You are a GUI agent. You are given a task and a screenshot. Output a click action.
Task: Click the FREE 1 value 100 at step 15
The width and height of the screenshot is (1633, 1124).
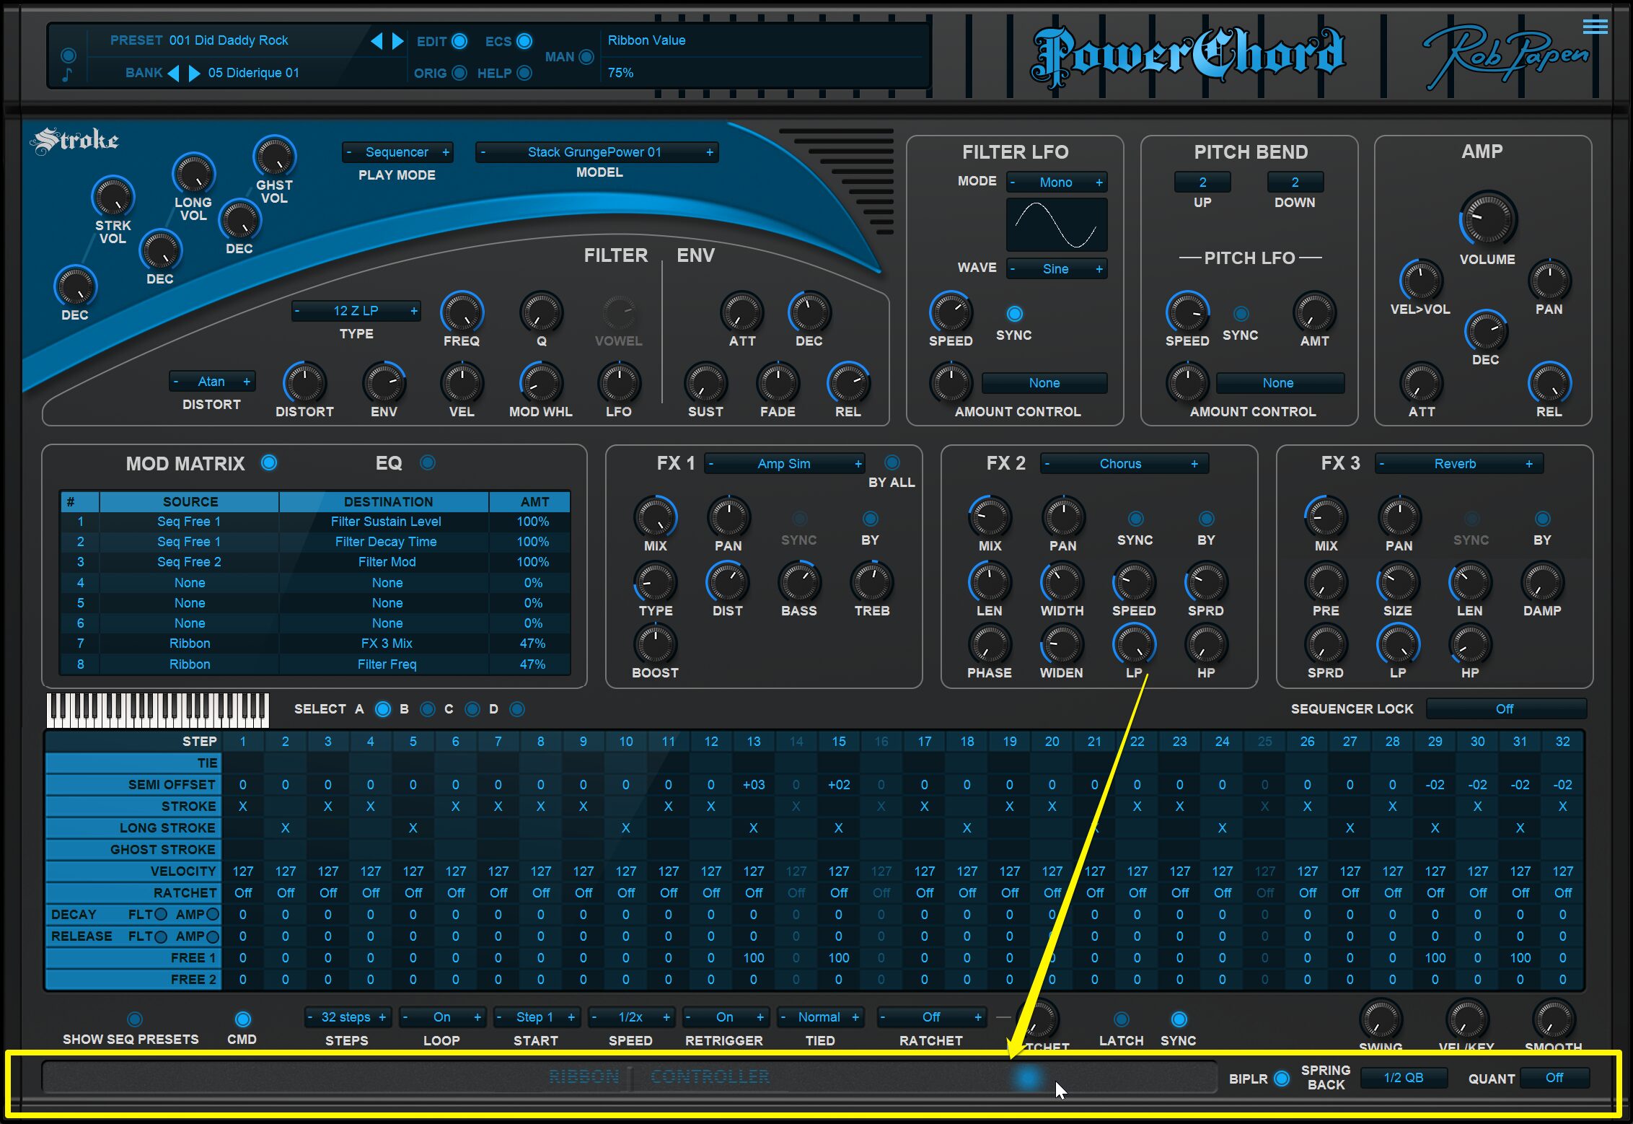click(x=838, y=958)
